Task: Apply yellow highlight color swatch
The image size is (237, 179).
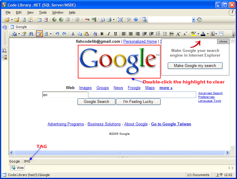Action: [x=193, y=34]
